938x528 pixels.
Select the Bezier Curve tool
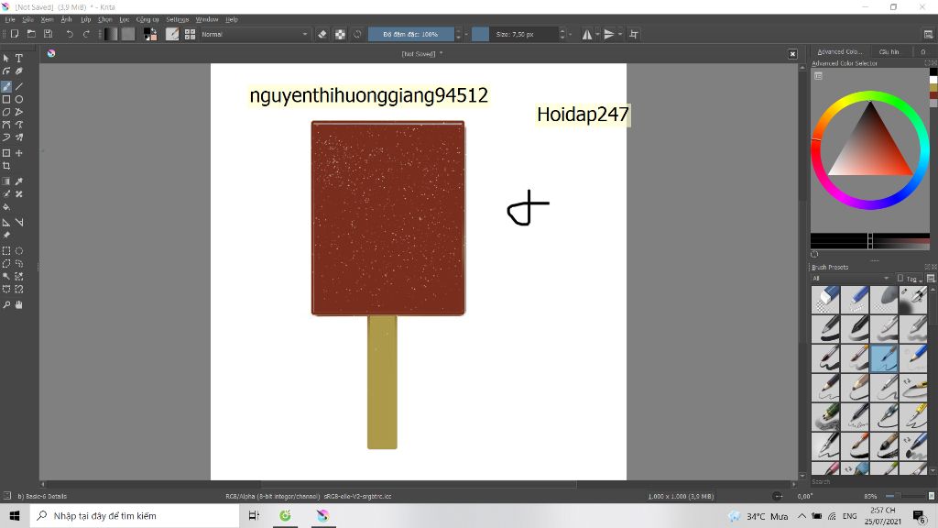click(x=6, y=125)
